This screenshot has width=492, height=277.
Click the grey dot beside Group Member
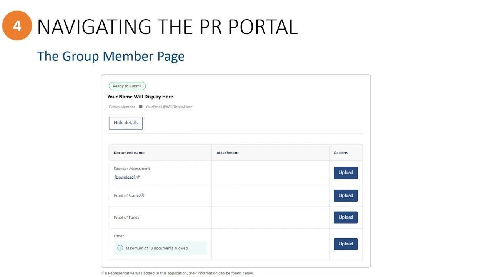[140, 107]
